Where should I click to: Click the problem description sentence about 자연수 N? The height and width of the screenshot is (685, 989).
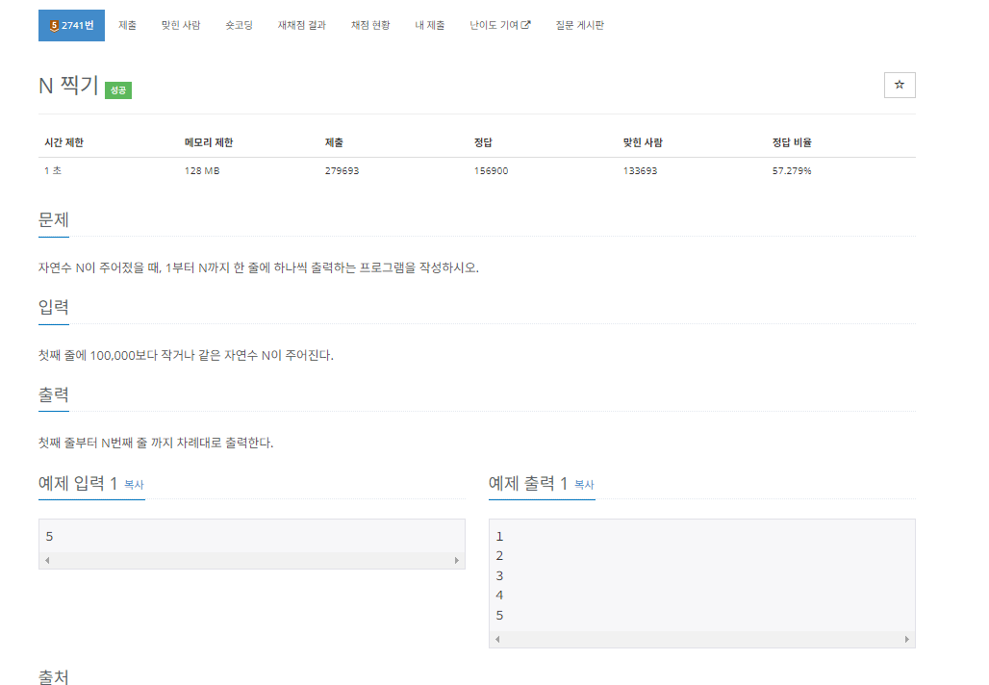[259, 268]
